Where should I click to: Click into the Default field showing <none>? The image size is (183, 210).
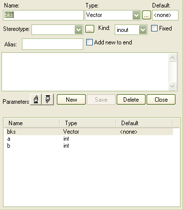coord(165,15)
